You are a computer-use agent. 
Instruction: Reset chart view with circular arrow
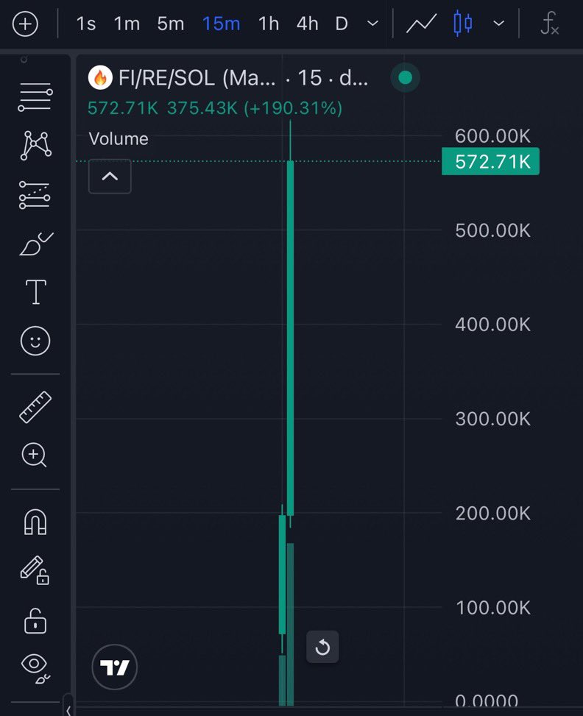[322, 647]
